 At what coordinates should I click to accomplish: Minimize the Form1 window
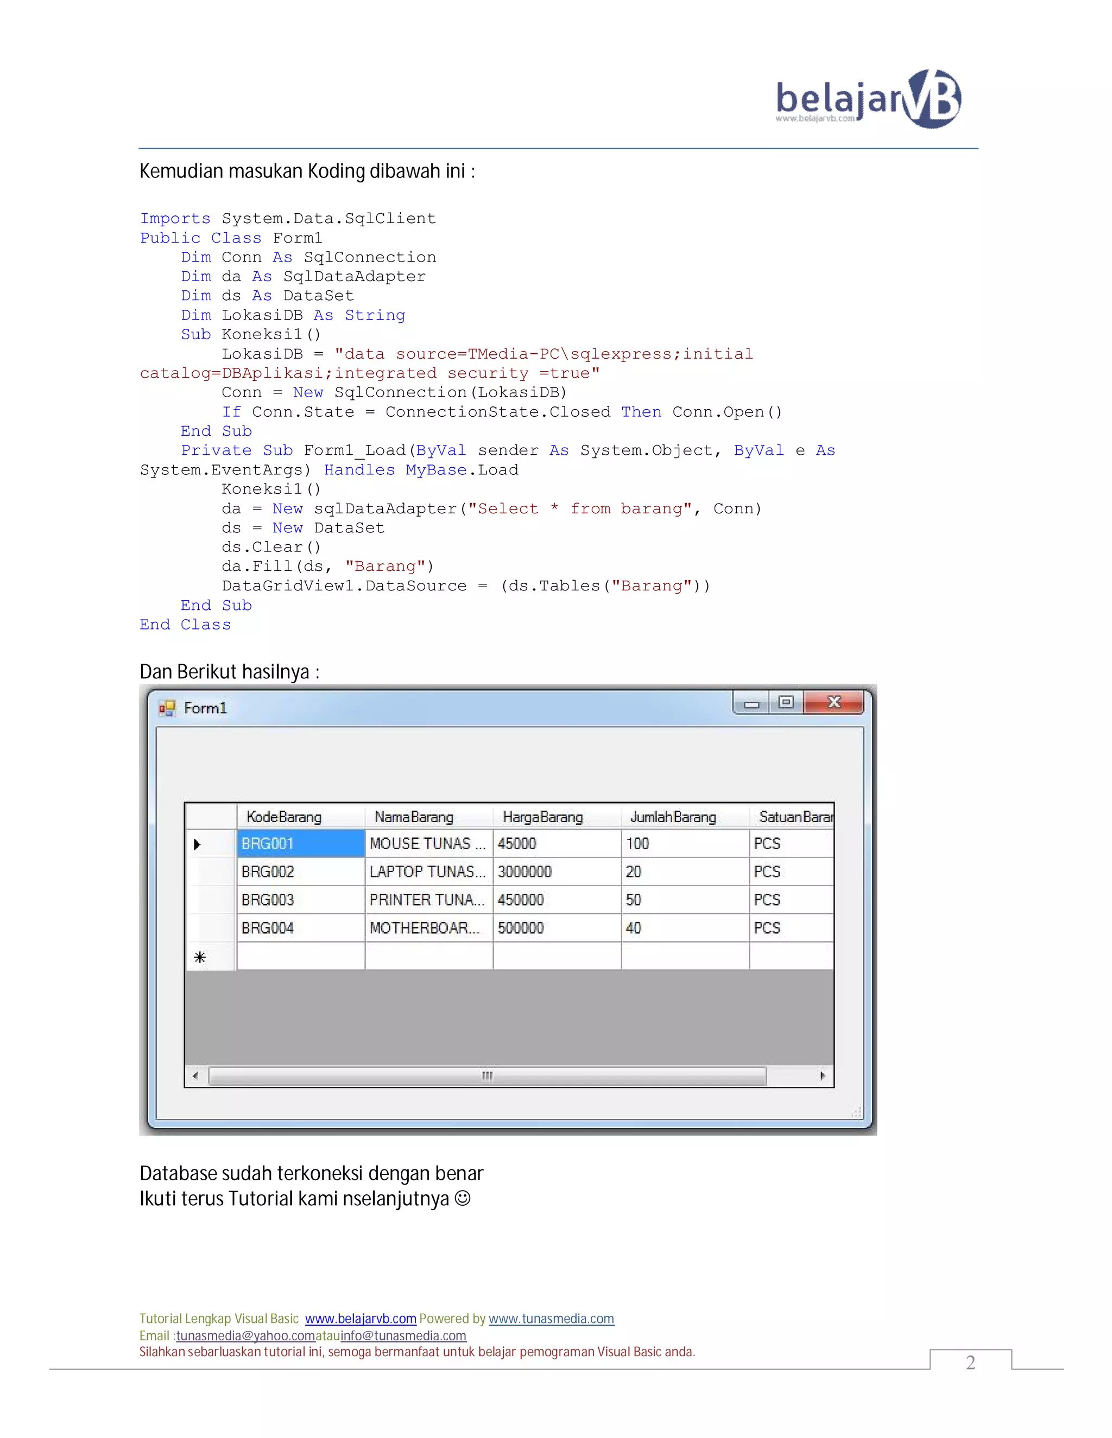pyautogui.click(x=751, y=703)
